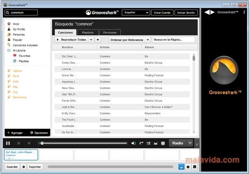Collapse the player queue arrows
The width and height of the screenshot is (250, 174).
(197, 143)
